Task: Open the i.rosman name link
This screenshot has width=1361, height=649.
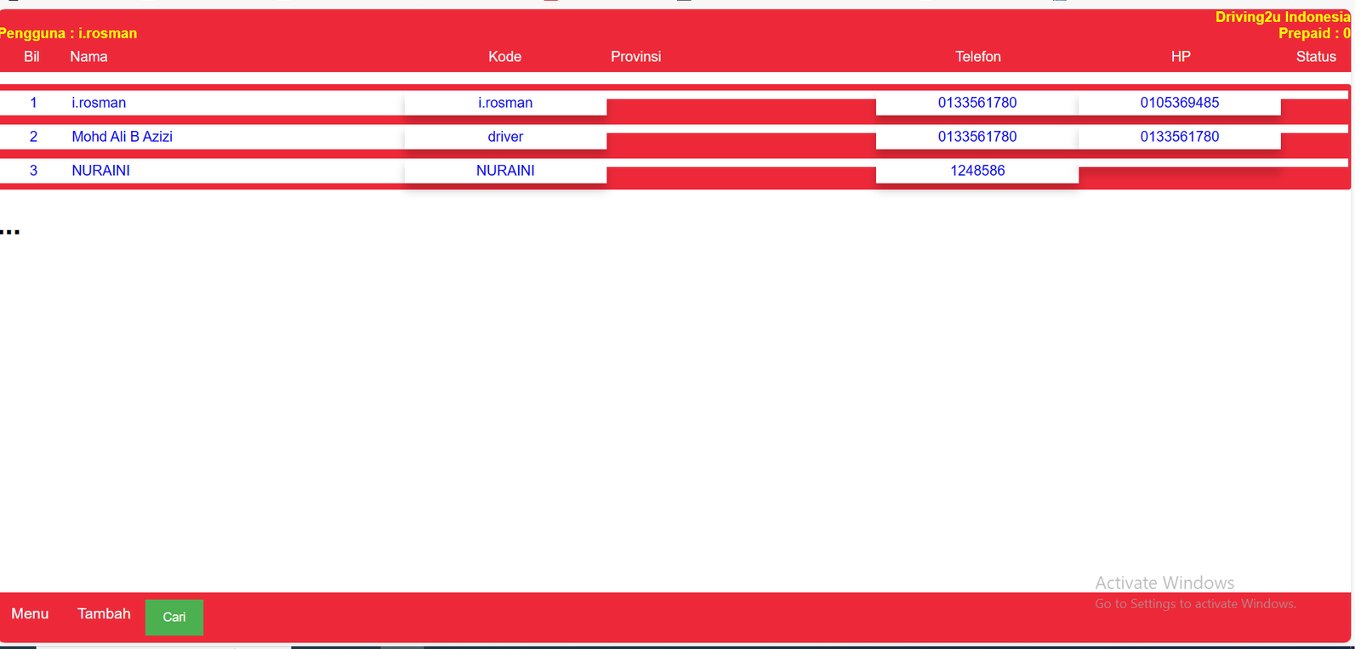Action: tap(99, 103)
